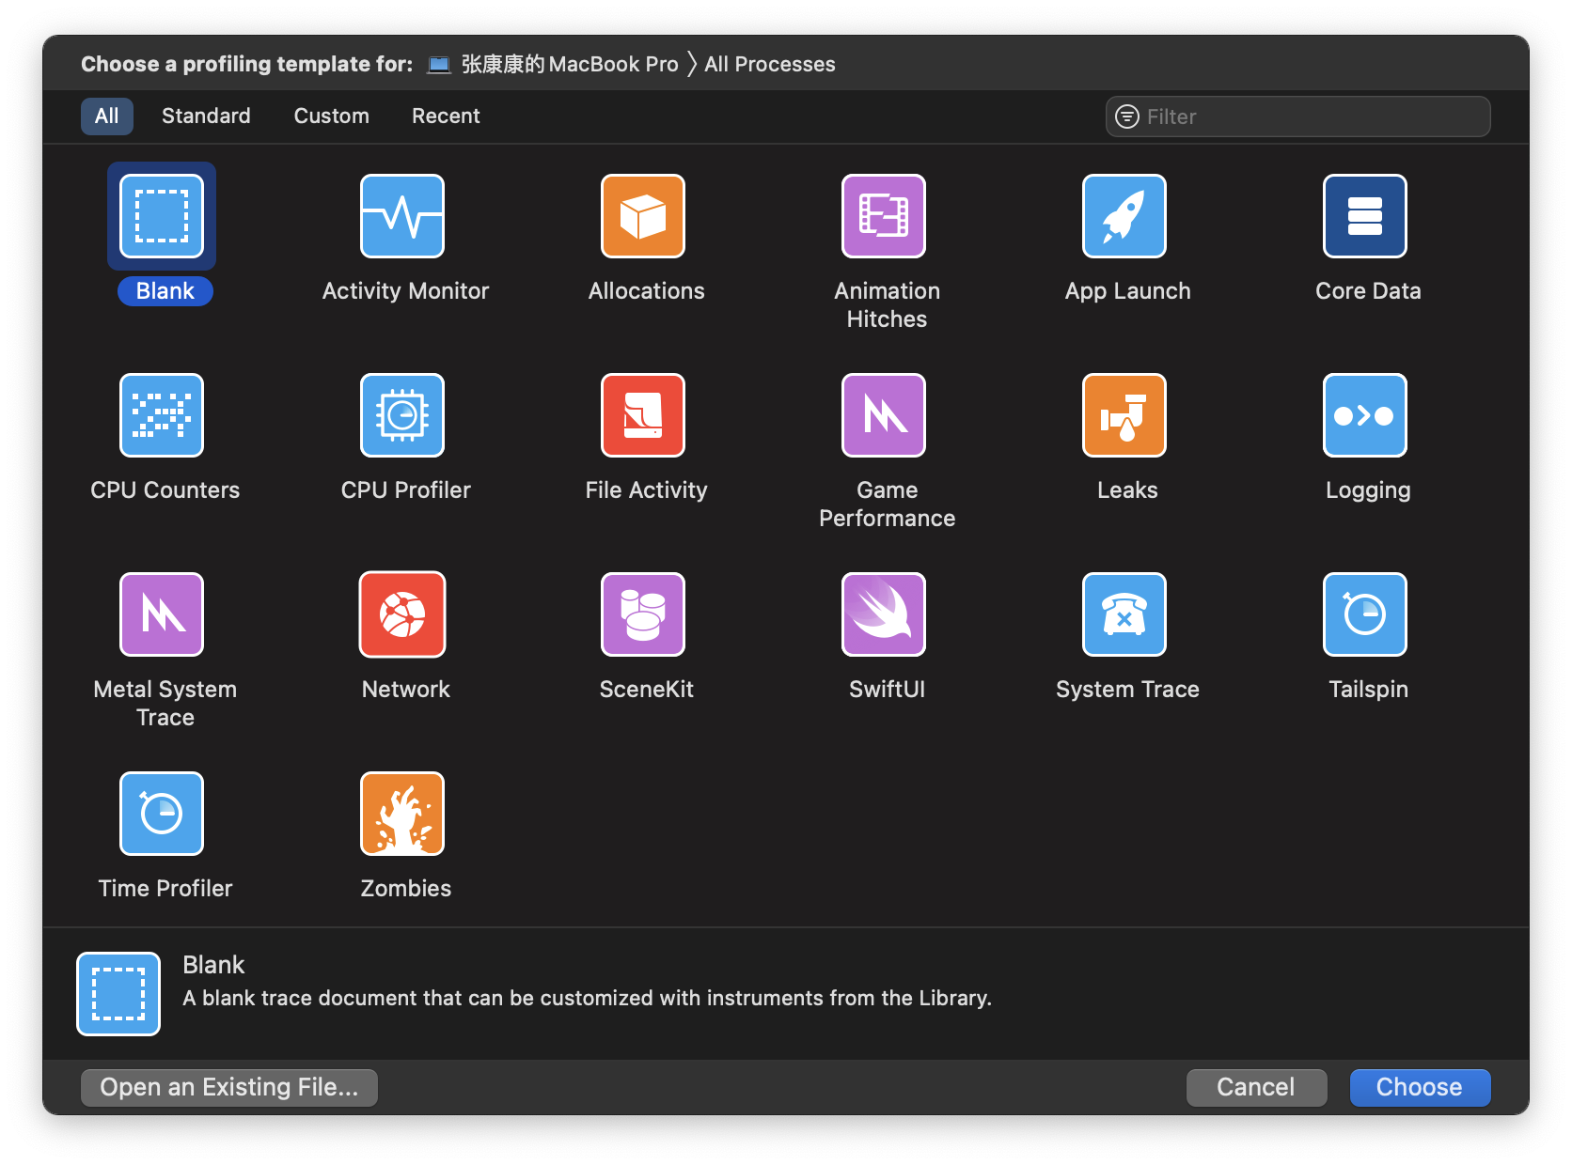Open the Custom templates tab

pos(331,116)
